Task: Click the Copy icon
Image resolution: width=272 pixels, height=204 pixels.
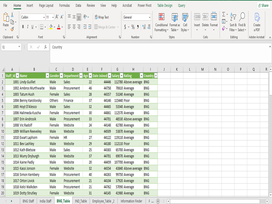Action: [12, 22]
